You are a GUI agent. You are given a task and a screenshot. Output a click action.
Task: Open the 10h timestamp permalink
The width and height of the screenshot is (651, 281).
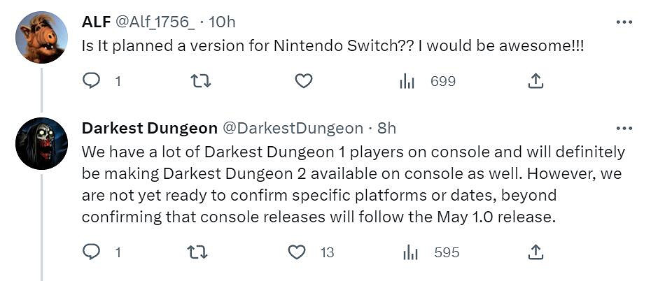pos(223,22)
